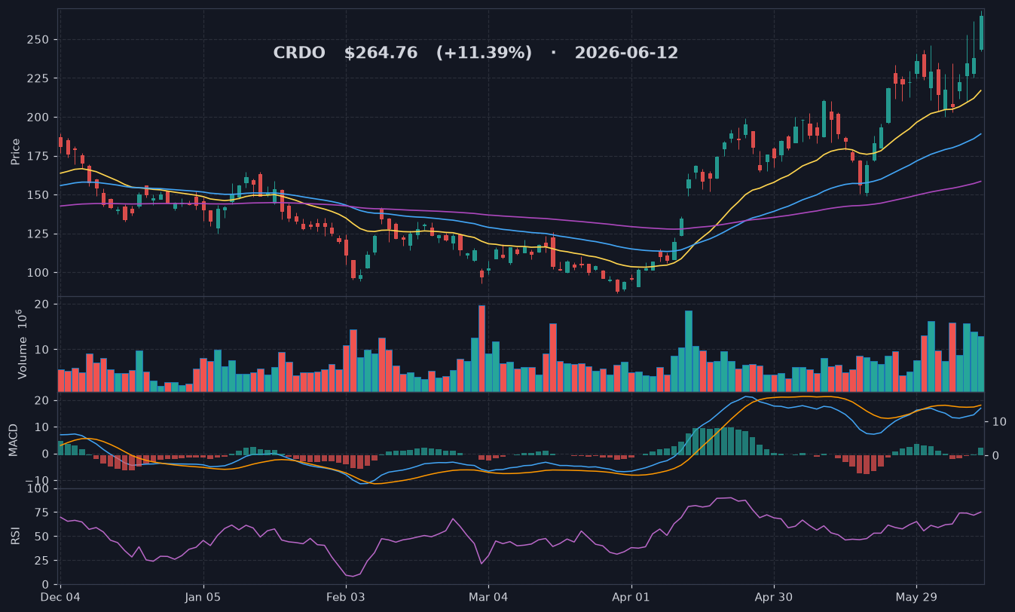Click the 0 tick on right MACD axis

[x=995, y=456]
